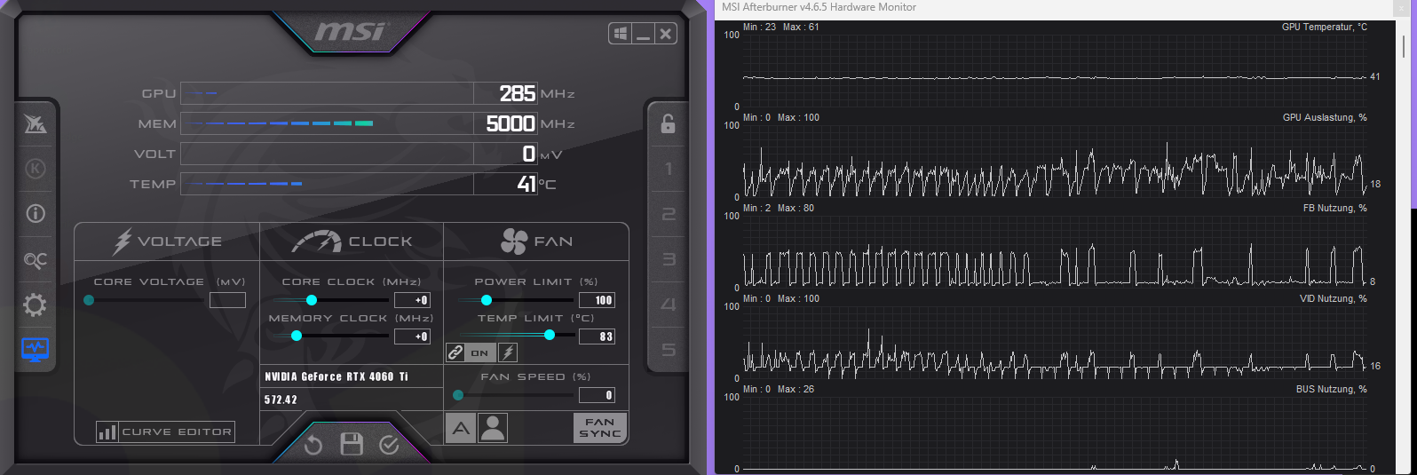1417x475 pixels.
Task: Click the GPU Auslastung graph in Hardware Monitor
Action: click(1055, 161)
